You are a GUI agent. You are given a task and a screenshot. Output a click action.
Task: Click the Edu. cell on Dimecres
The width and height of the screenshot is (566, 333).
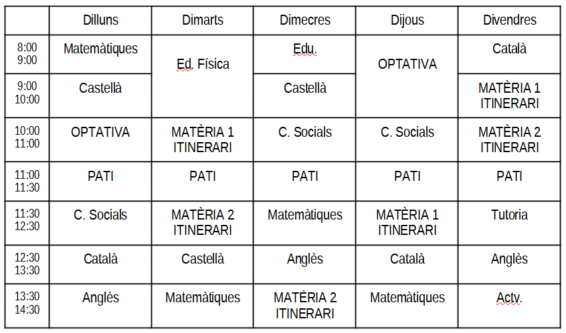point(304,49)
